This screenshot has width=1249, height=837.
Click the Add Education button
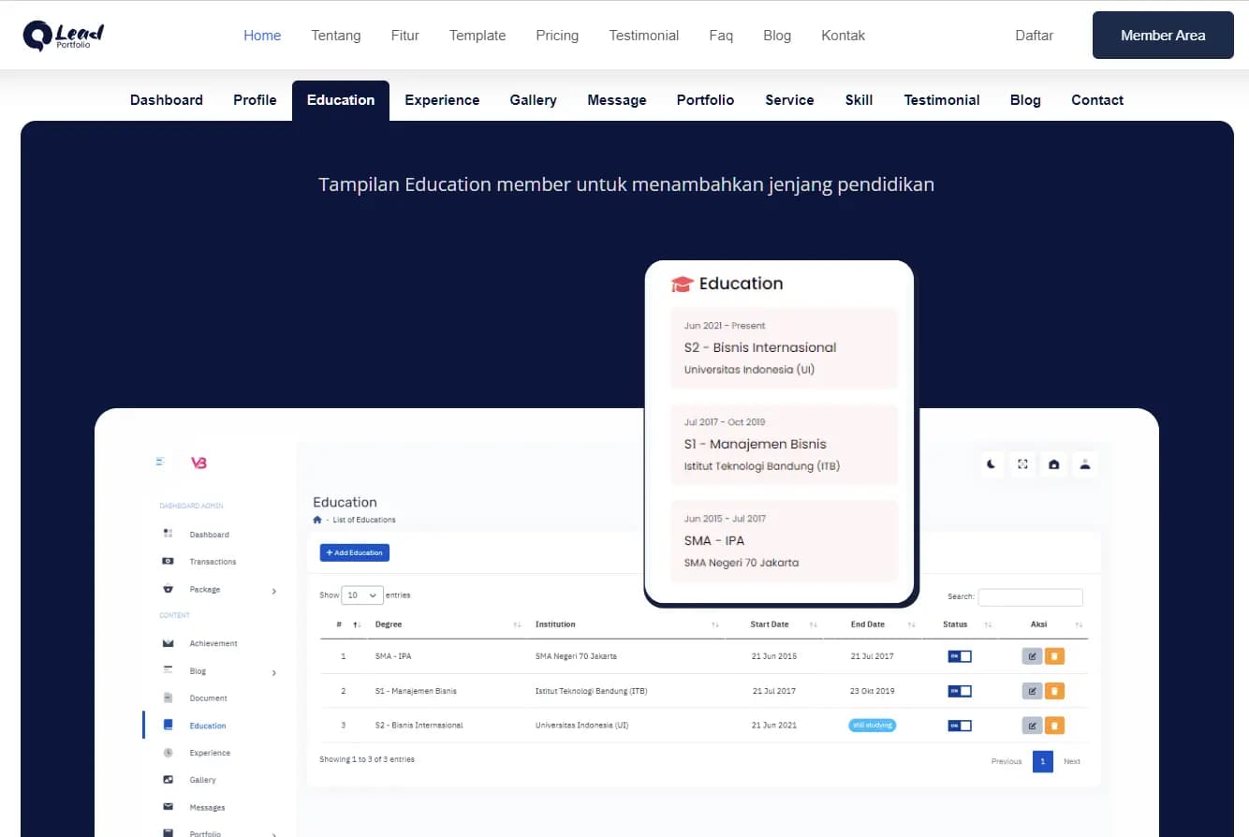(355, 552)
